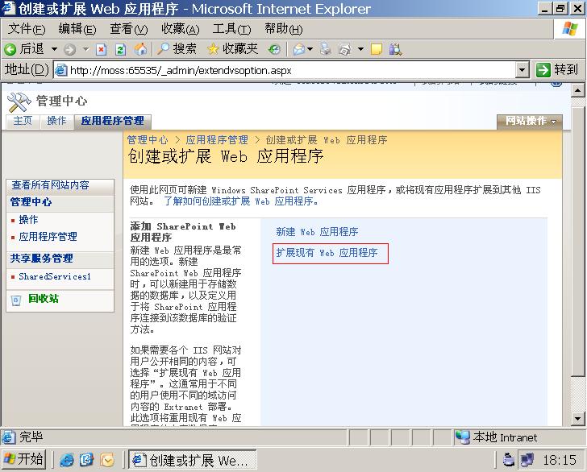587x472 pixels.
Task: Open the 收藏(A) menu
Action: [x=181, y=29]
